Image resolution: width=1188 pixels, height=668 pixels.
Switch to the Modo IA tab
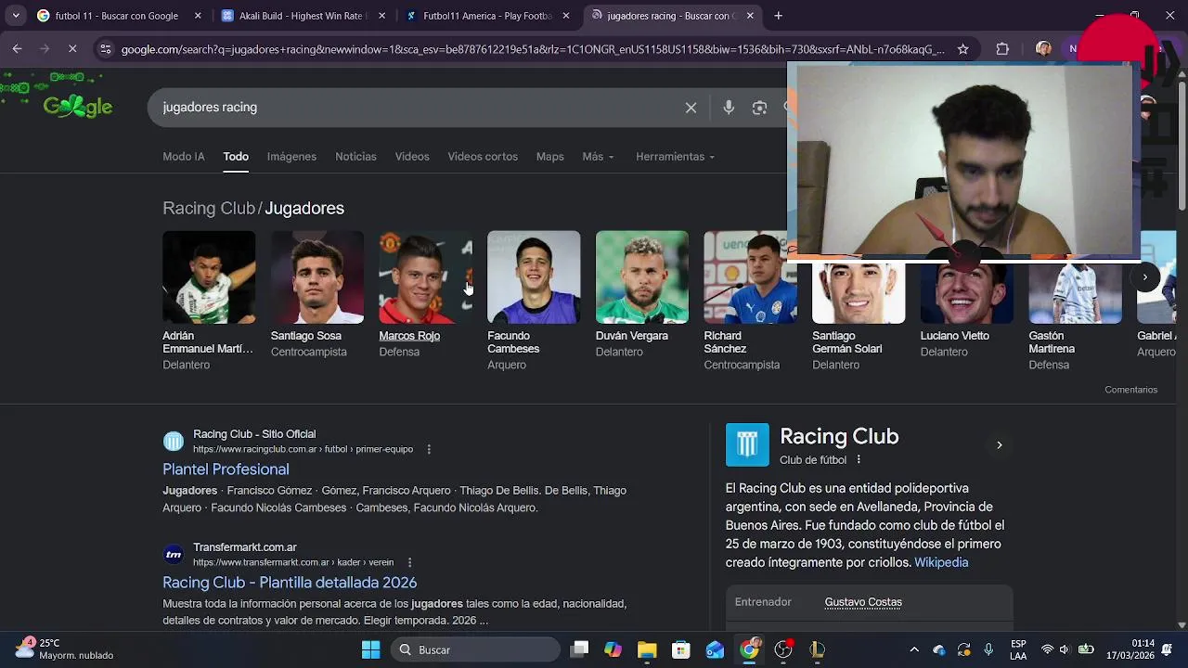(184, 157)
